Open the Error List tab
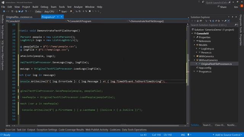 10,130
